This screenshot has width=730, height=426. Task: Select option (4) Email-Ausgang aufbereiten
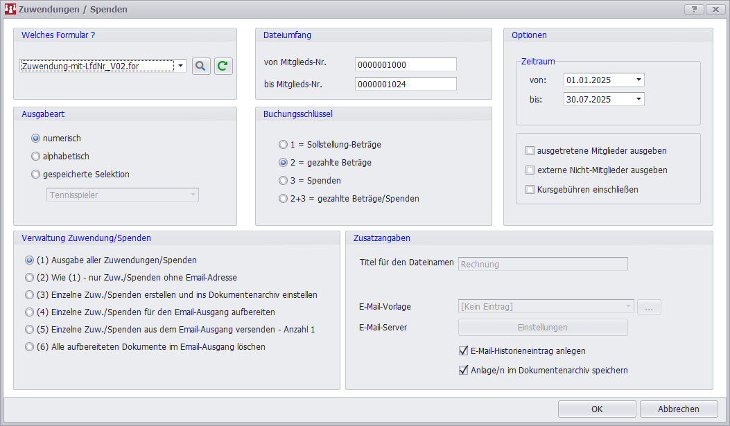point(29,312)
